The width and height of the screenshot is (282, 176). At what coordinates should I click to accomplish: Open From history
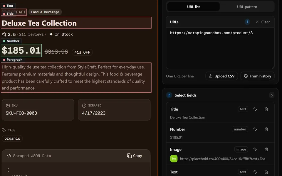(257, 76)
